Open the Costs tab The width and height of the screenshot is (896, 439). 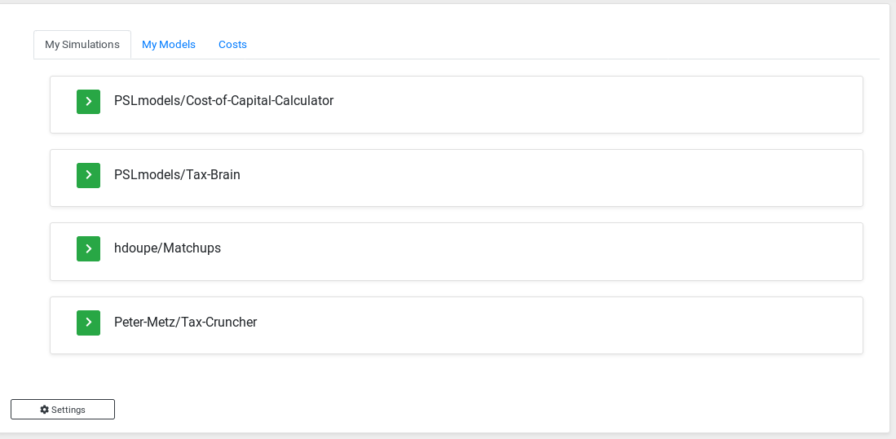coord(232,45)
